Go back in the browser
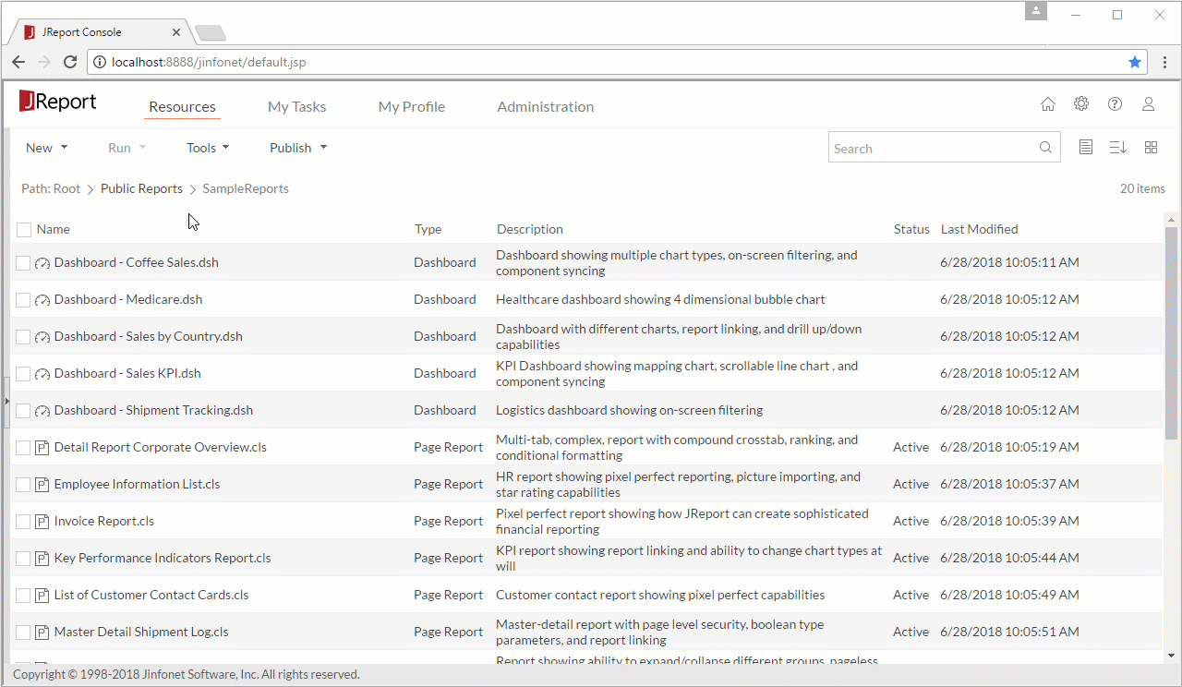The image size is (1182, 687). coord(18,62)
